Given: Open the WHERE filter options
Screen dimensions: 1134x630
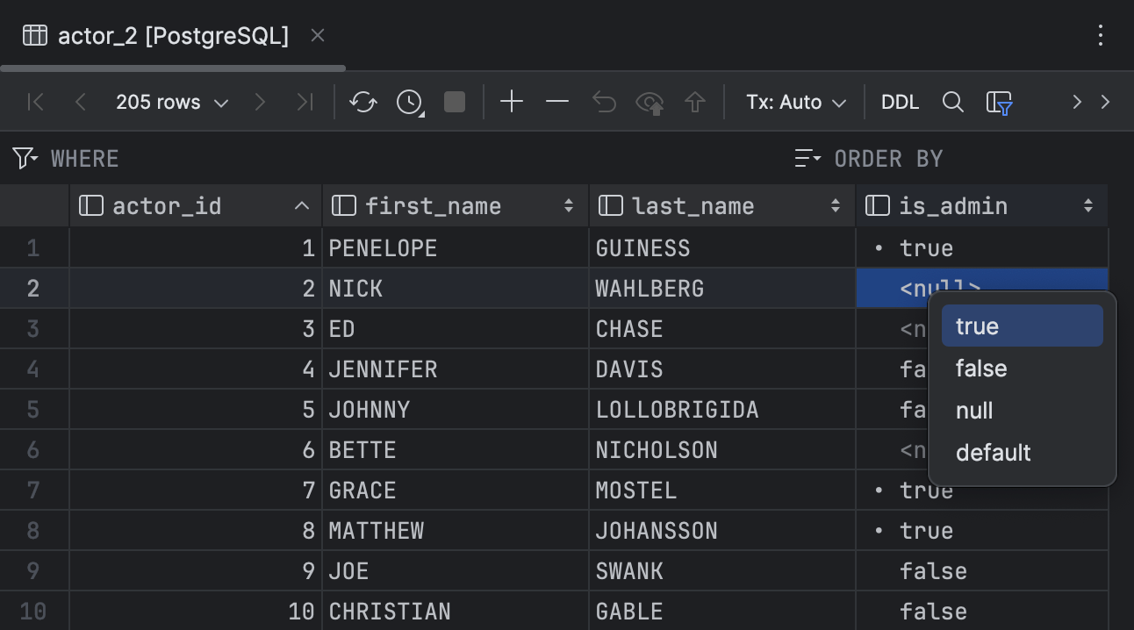Looking at the screenshot, I should coord(24,158).
